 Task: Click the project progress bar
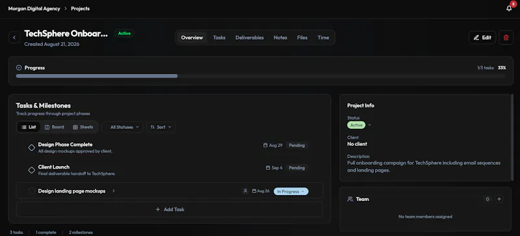pyautogui.click(x=261, y=76)
